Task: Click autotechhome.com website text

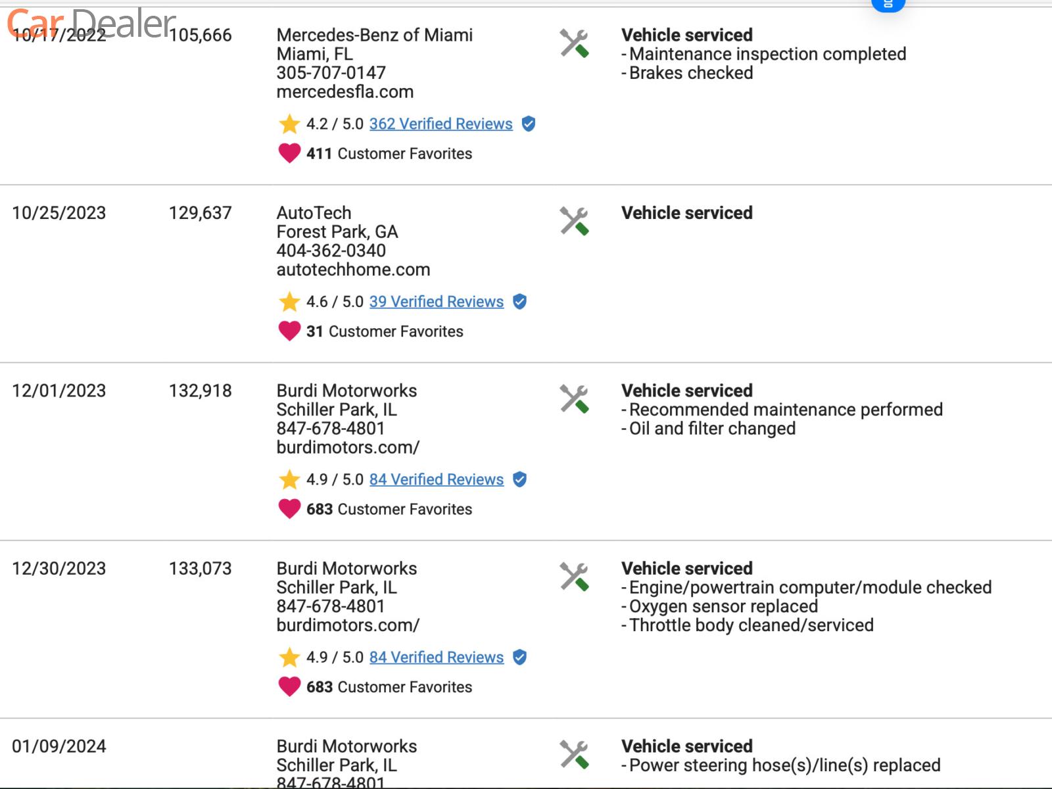Action: [353, 270]
